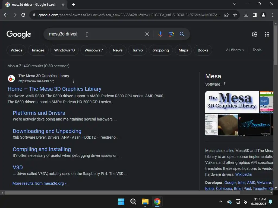Open Downloading and Unpacking link
This screenshot has width=278, height=208.
click(47, 131)
